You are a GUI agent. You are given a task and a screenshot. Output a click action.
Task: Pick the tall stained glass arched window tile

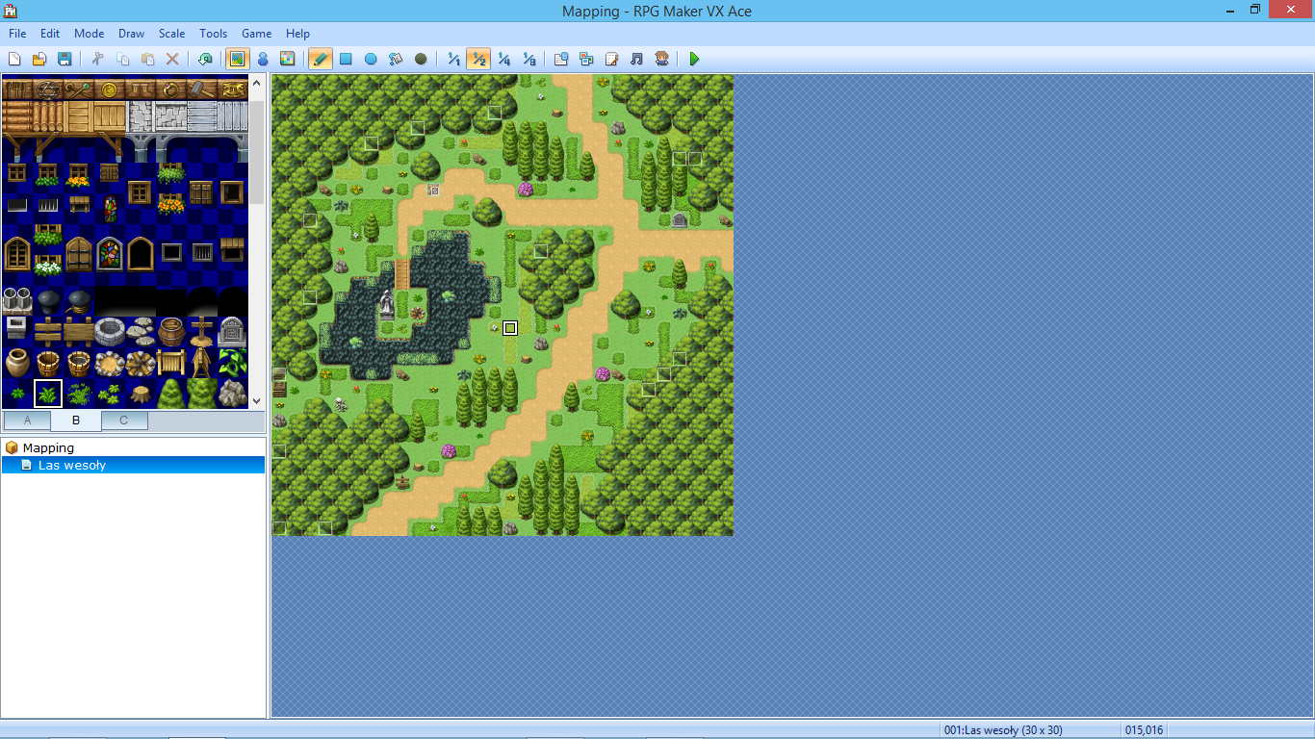(110, 254)
